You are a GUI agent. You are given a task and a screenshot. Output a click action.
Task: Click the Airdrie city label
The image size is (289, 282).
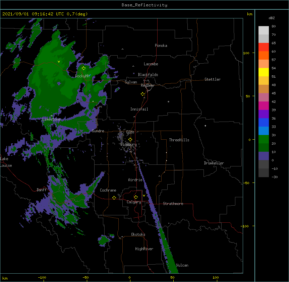(x=135, y=180)
